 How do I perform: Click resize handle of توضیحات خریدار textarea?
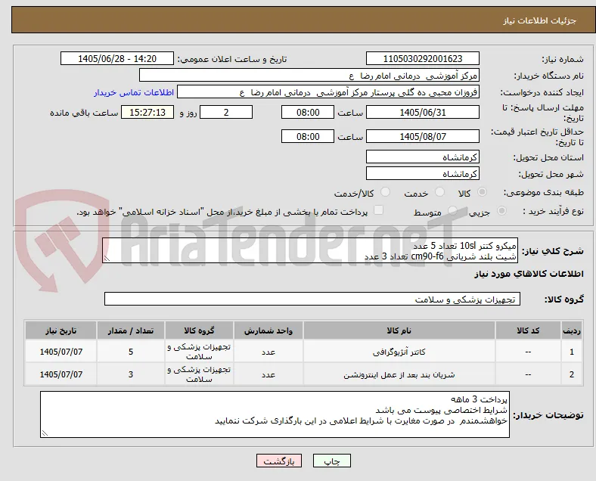[45, 433]
